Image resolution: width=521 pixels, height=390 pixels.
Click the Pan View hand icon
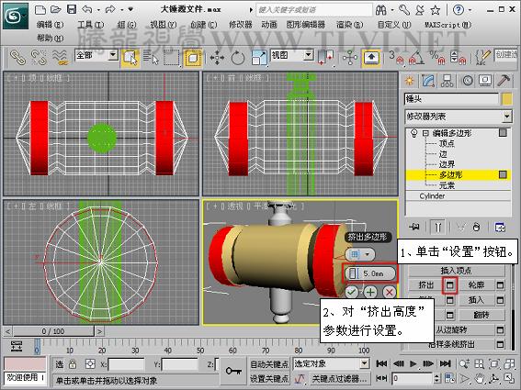(479, 378)
